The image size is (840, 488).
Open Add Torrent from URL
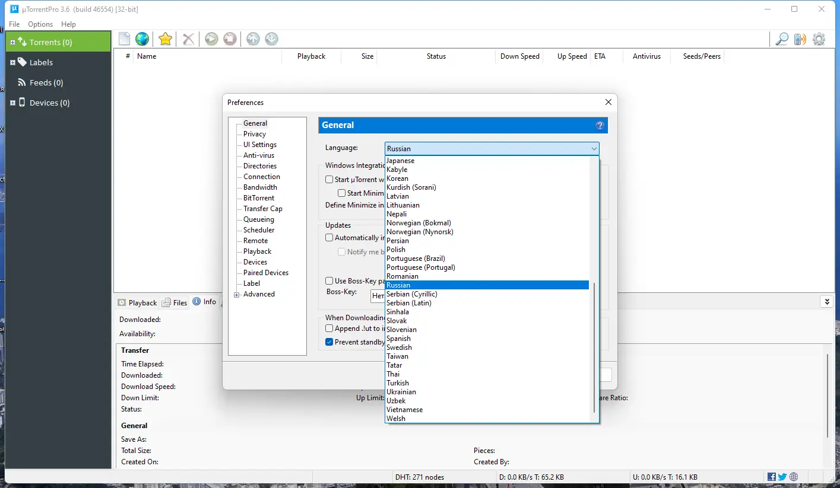coord(142,39)
